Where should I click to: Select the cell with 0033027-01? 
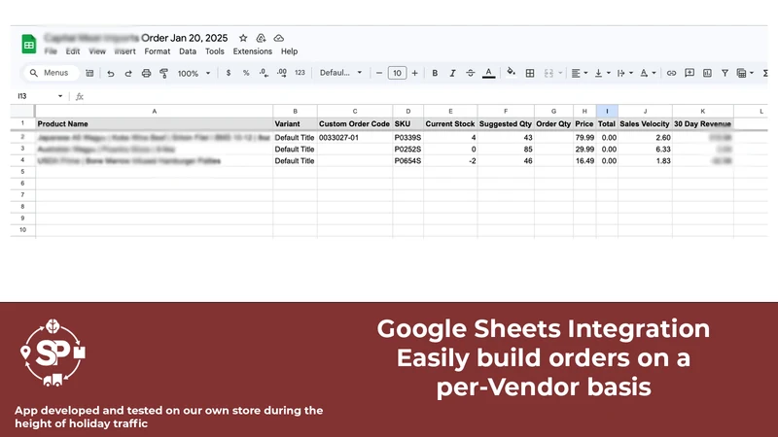click(355, 137)
